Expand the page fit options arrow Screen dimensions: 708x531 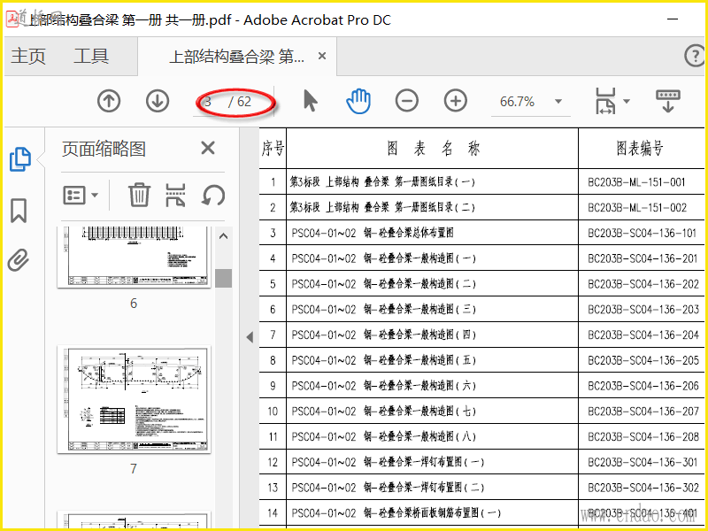point(627,101)
